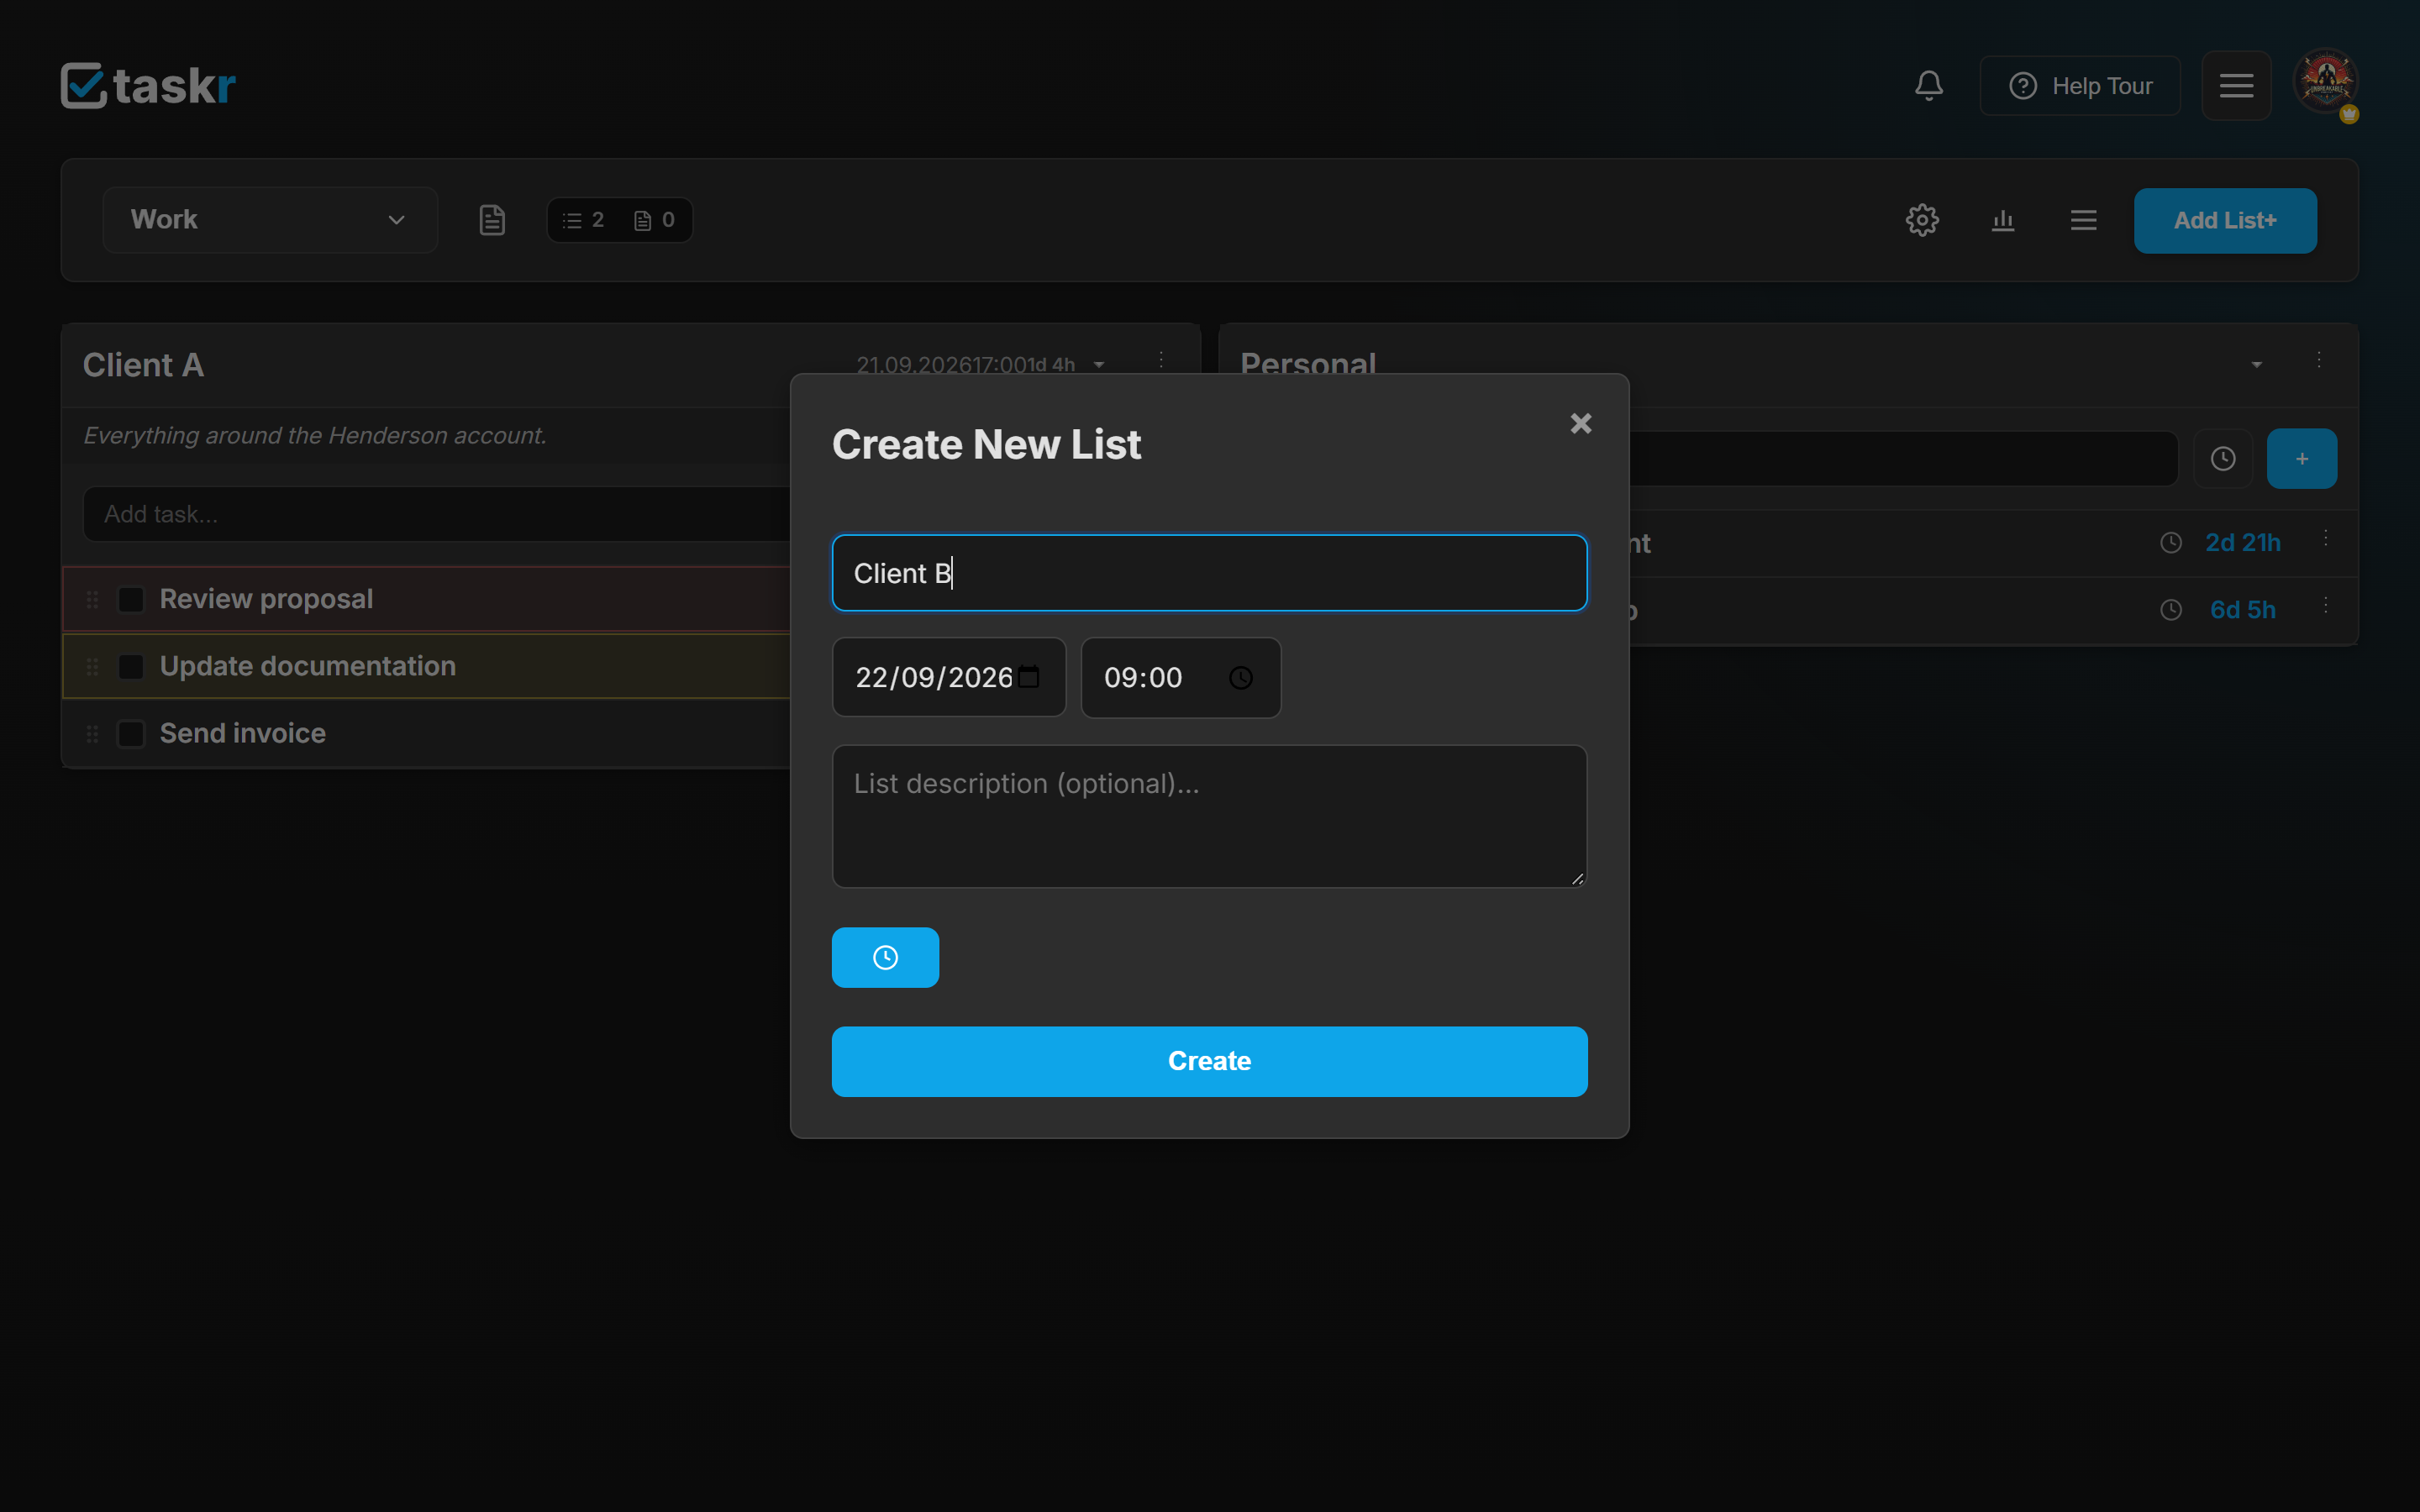Click the Personal list add task plus button
The height and width of the screenshot is (1512, 2420).
[x=2302, y=459]
